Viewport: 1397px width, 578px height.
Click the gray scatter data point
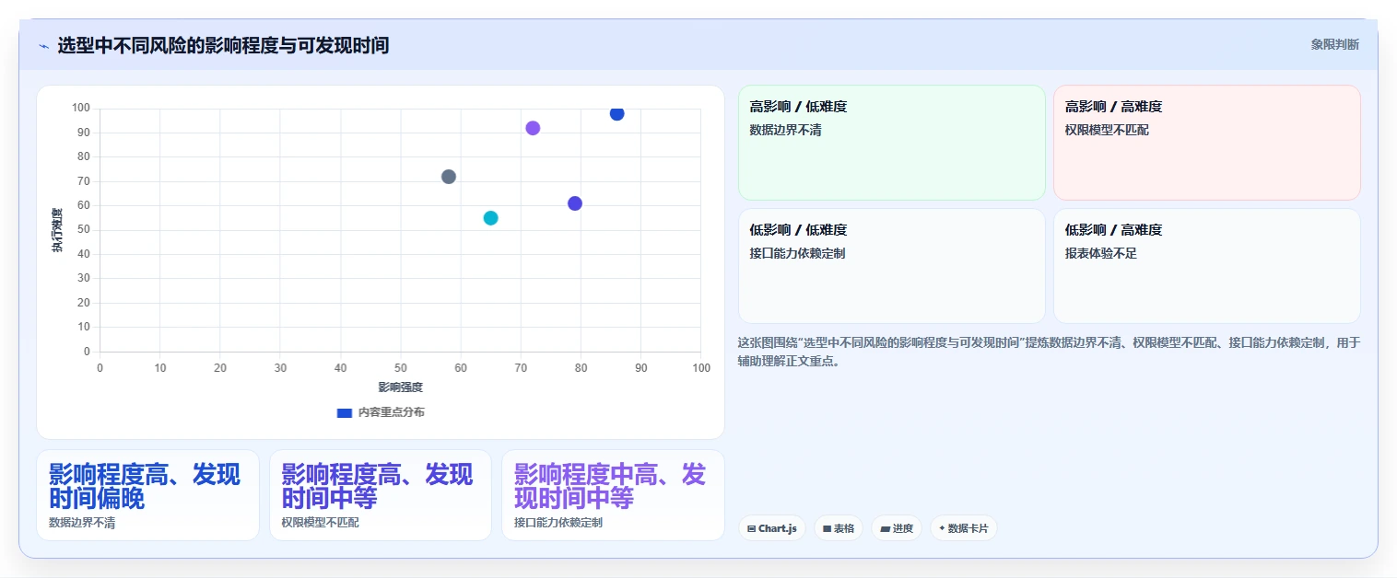[x=449, y=177]
